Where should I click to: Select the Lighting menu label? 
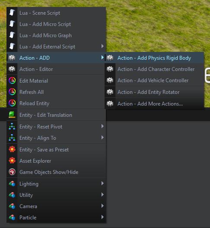[29, 184]
